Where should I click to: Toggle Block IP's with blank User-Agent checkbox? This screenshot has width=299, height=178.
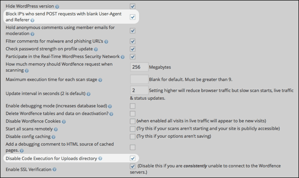(x=132, y=17)
